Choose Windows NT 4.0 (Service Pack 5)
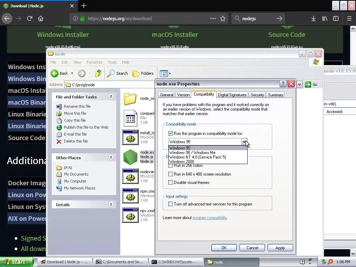The width and height of the screenshot is (356, 267). tap(208, 157)
